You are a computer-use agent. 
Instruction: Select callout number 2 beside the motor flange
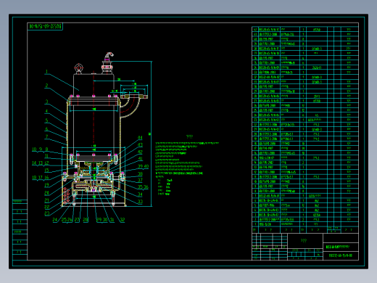tap(46, 86)
